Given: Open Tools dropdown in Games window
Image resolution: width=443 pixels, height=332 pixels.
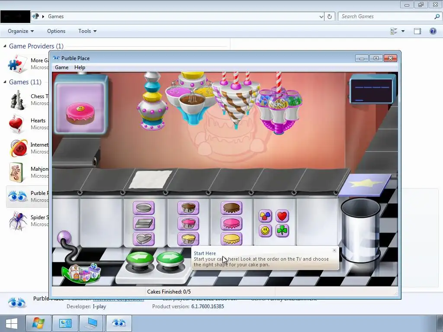Looking at the screenshot, I should pyautogui.click(x=87, y=31).
